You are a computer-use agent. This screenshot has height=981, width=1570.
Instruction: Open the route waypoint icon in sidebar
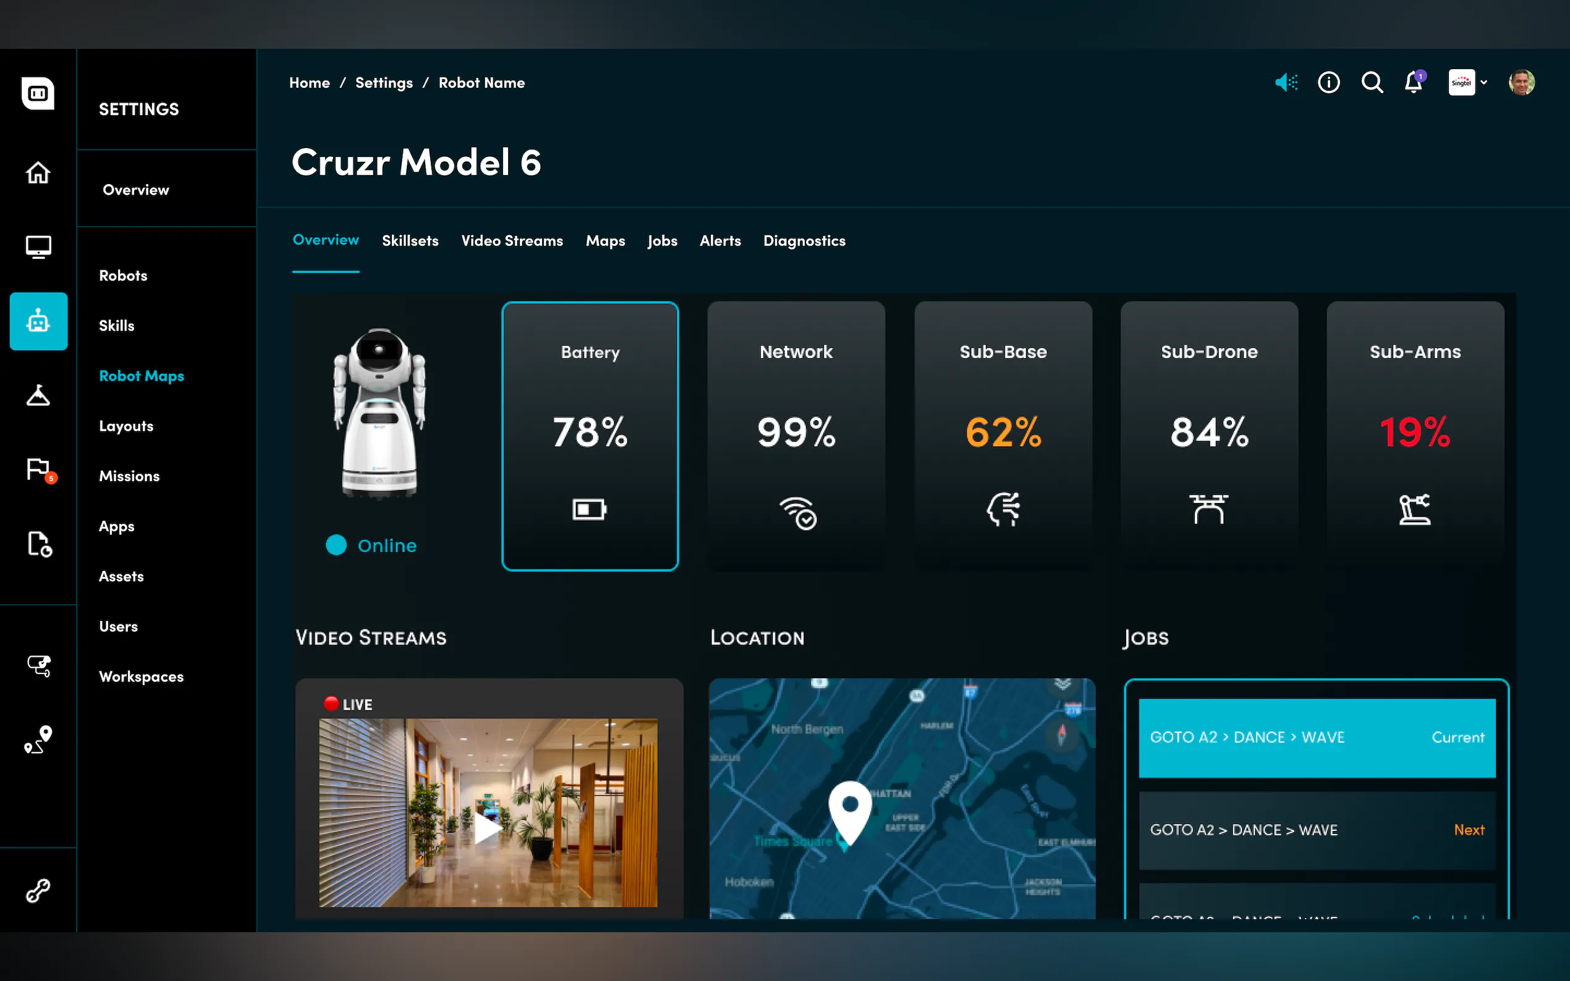point(38,739)
